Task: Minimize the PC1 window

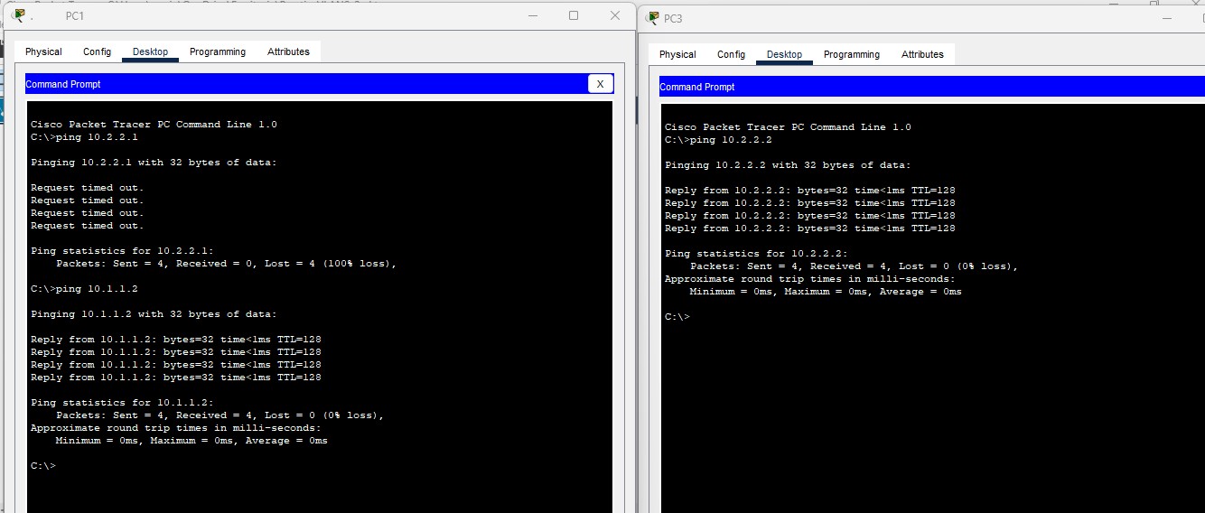Action: 531,15
